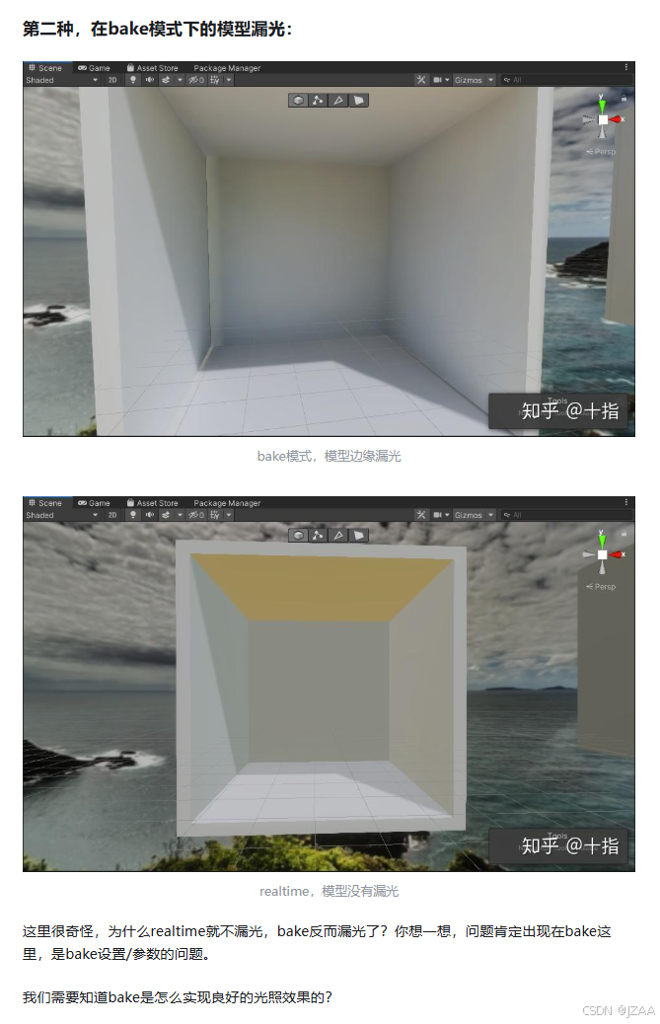660x1024 pixels.
Task: Toggle 2D view in the upper scene toolbar
Action: point(112,80)
